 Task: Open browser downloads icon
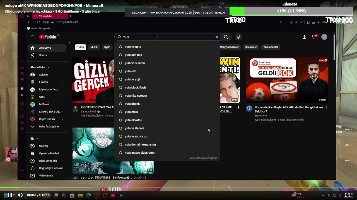(319, 22)
